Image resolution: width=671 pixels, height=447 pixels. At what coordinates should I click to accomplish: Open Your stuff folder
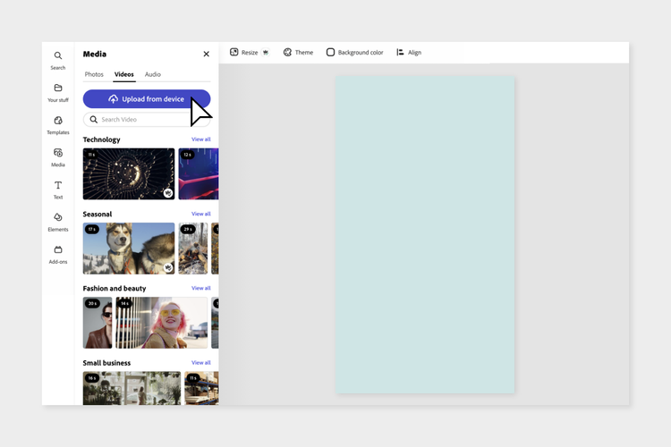click(x=58, y=93)
